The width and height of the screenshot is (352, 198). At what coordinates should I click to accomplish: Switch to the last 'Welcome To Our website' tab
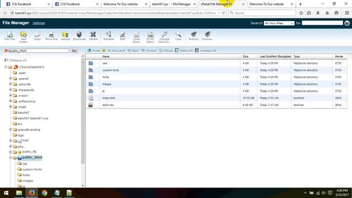[x=271, y=4]
